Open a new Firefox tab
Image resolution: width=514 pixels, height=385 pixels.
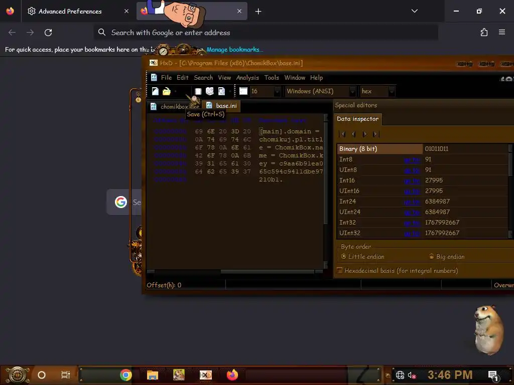259,12
